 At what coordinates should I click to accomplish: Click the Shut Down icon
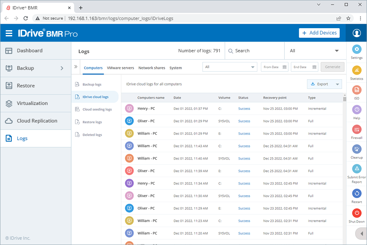(356, 213)
